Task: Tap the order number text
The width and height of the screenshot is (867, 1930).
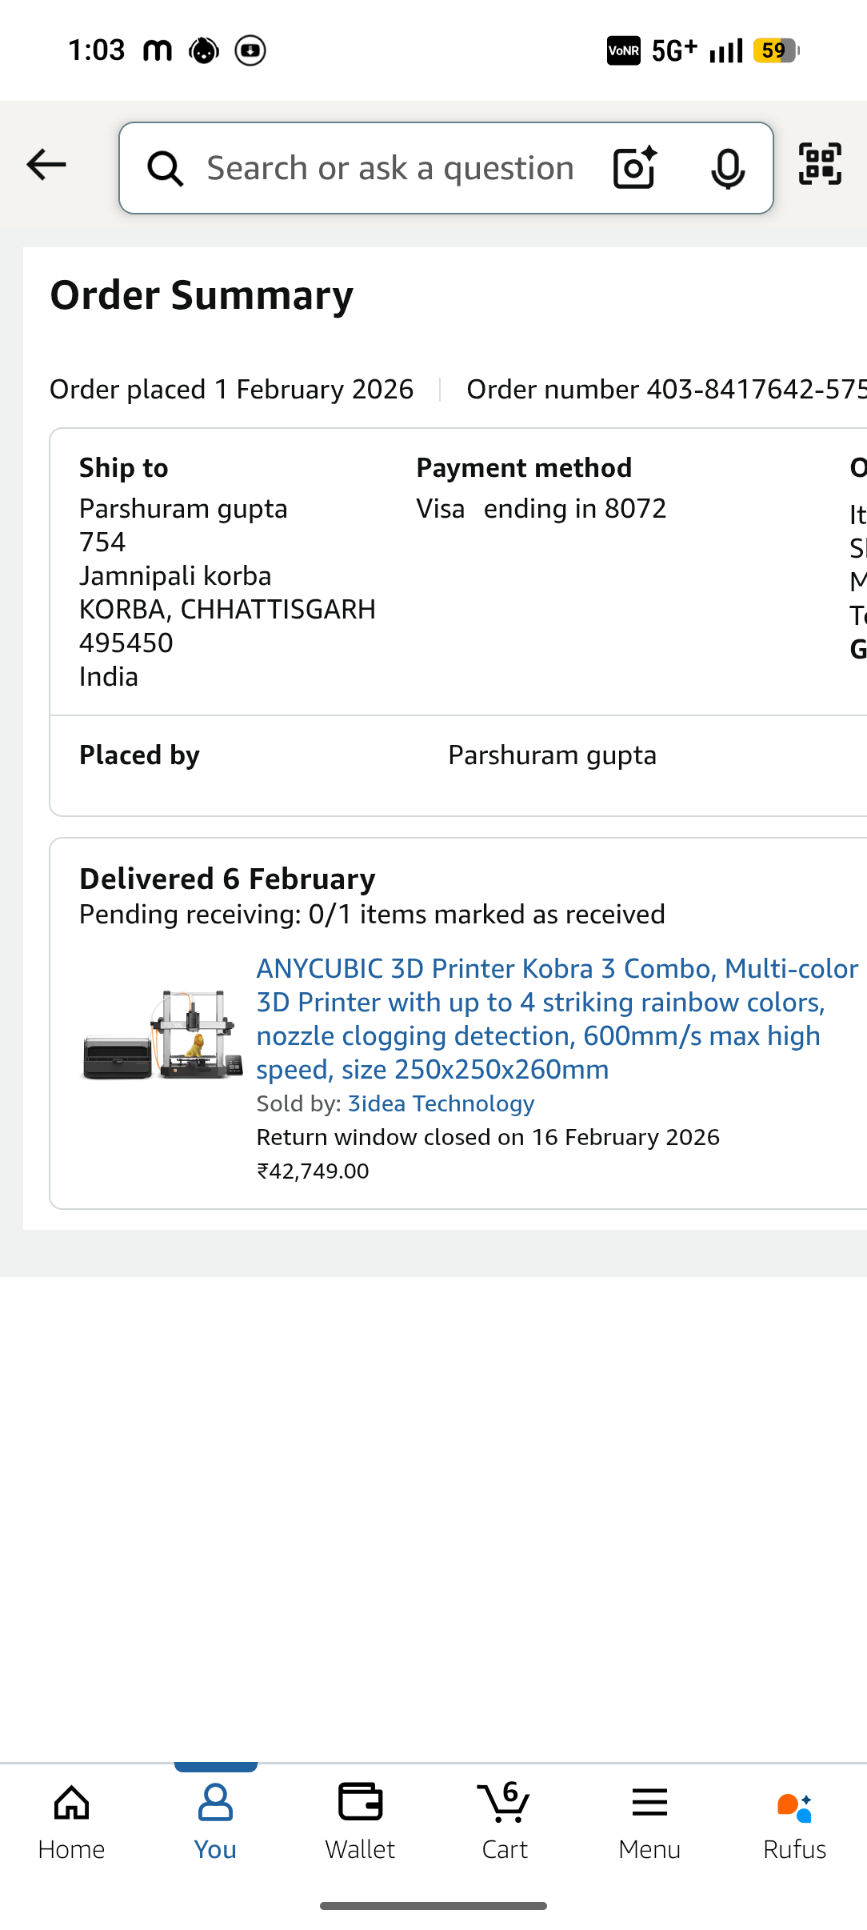Action: pos(665,390)
